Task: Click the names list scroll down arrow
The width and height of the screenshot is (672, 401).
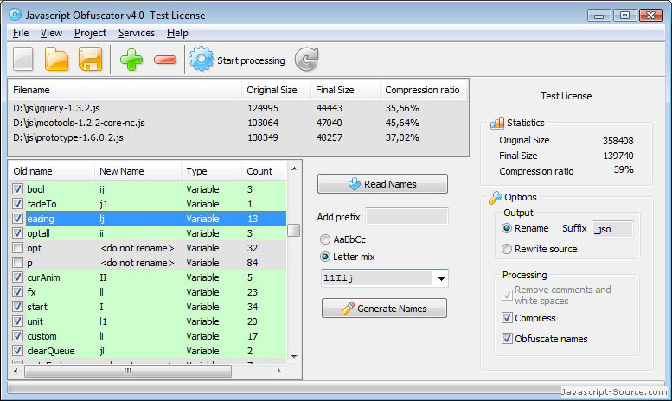Action: pos(294,356)
